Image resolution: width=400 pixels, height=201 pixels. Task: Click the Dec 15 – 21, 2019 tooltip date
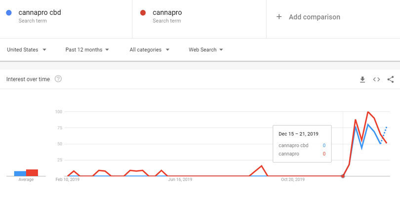click(298, 134)
